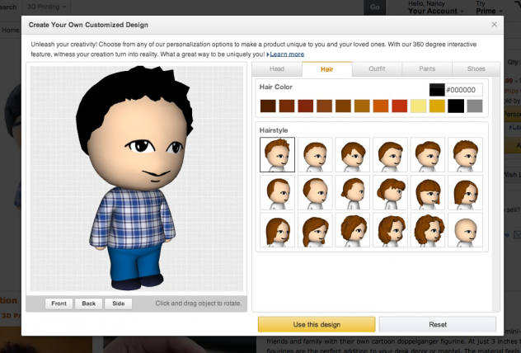Select the curly voluminous hairstyle in bottom row
Image resolution: width=521 pixels, height=353 pixels.
(x=428, y=230)
